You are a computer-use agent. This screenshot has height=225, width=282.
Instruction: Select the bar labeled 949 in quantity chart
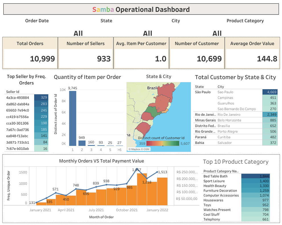tap(82, 143)
